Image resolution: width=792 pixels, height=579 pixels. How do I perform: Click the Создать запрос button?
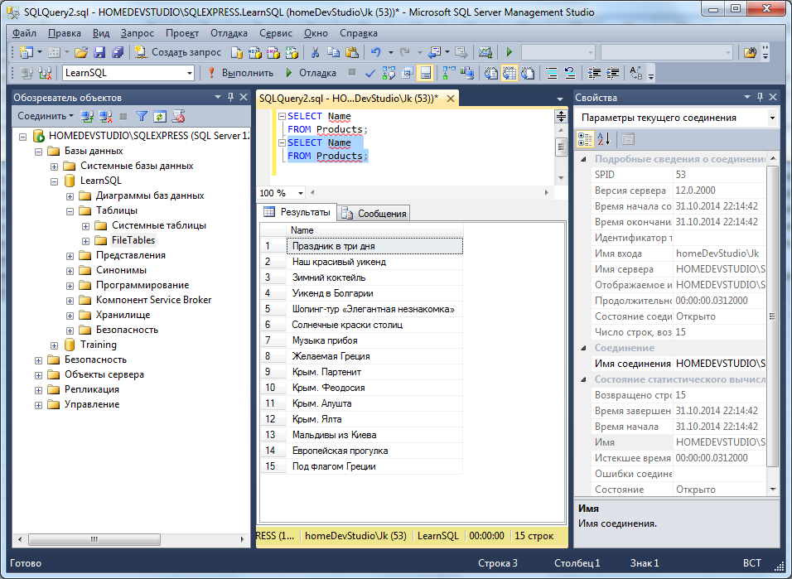178,52
